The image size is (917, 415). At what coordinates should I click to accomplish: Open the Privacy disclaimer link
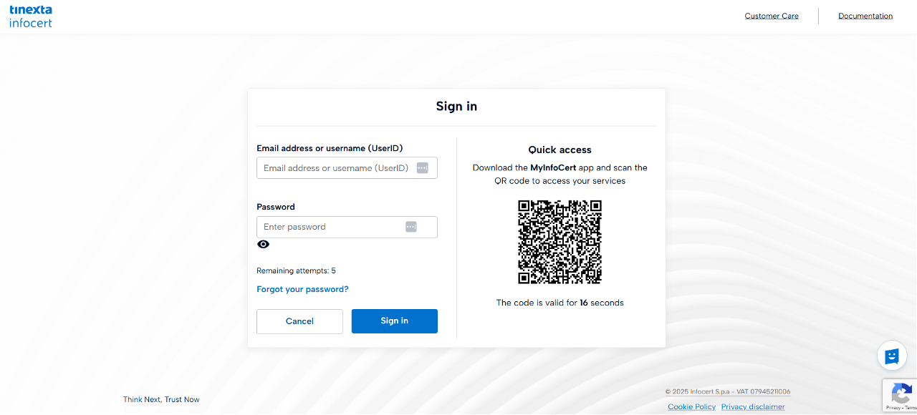click(x=753, y=406)
